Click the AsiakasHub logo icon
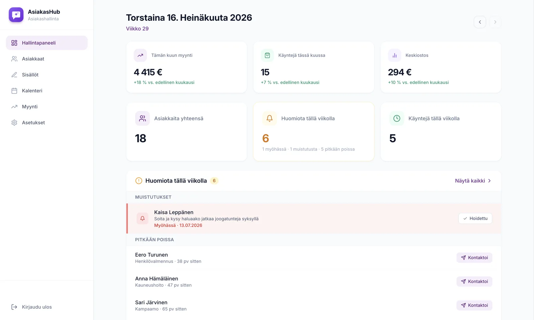534x320 pixels. click(16, 15)
